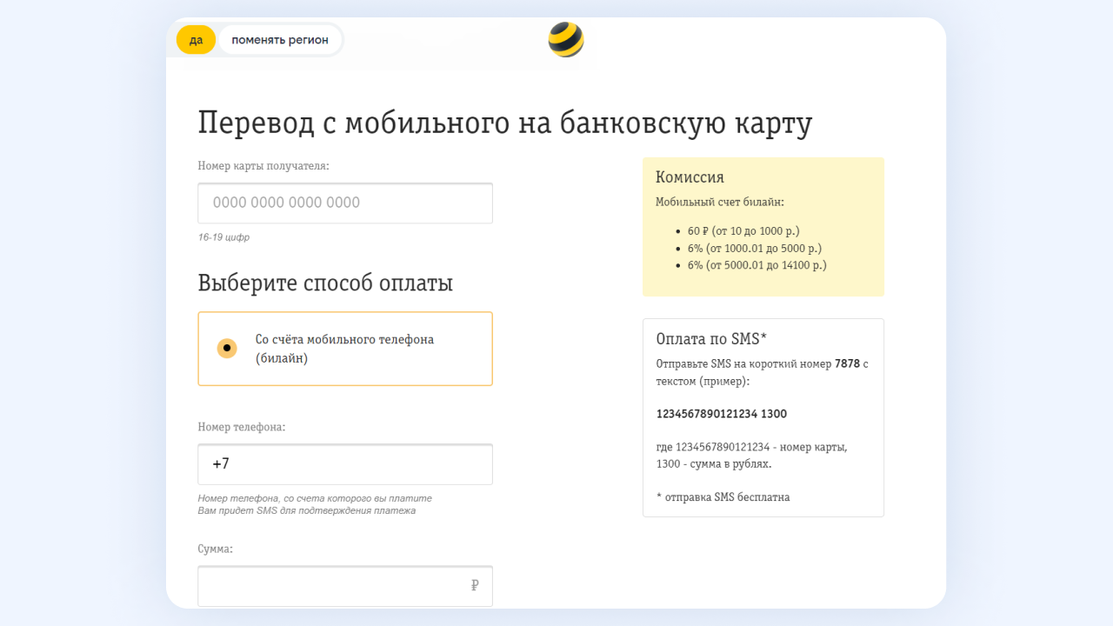The height and width of the screenshot is (626, 1113).
Task: Click the note «* отправка SMS бесплатна»
Action: (x=723, y=497)
